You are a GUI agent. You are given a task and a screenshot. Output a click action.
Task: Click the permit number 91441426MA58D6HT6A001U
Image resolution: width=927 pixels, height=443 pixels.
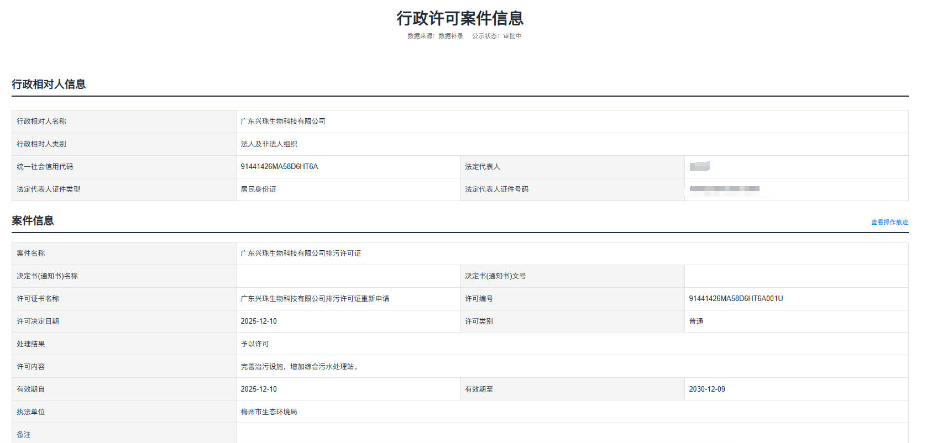coord(735,299)
